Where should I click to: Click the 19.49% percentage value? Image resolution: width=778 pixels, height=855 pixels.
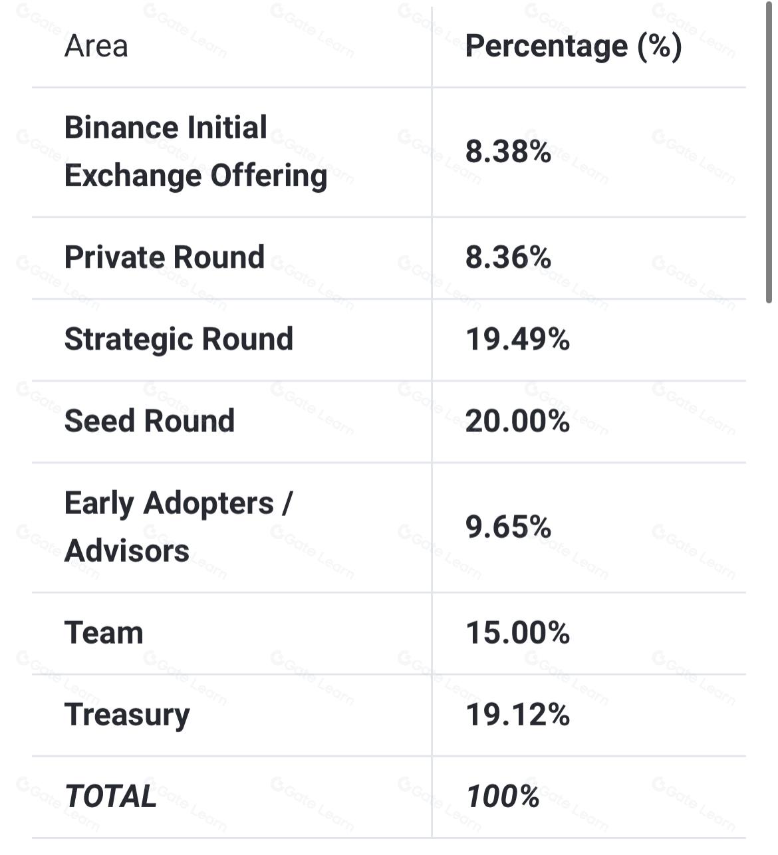coord(517,339)
